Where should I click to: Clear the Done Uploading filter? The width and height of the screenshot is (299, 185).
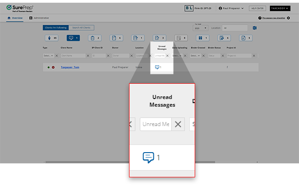tap(185, 56)
